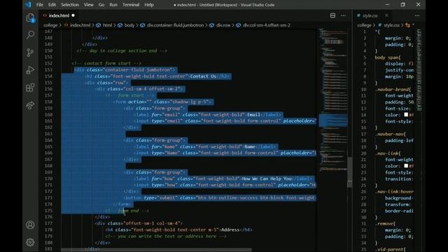Image resolution: width=448 pixels, height=252 pixels.
Task: Click the 'day in college section end' comment
Action: pos(122,50)
